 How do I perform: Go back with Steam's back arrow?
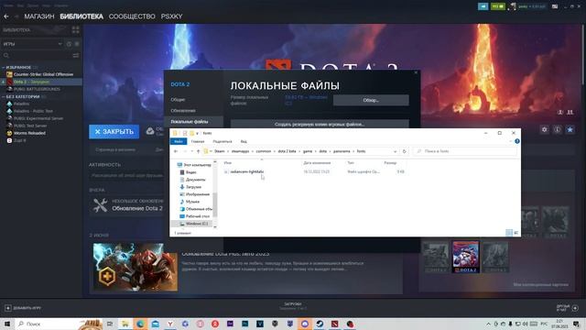tap(6, 16)
